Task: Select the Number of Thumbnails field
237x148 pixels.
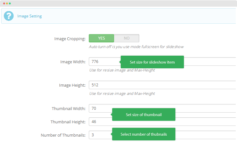Action: [100, 135]
